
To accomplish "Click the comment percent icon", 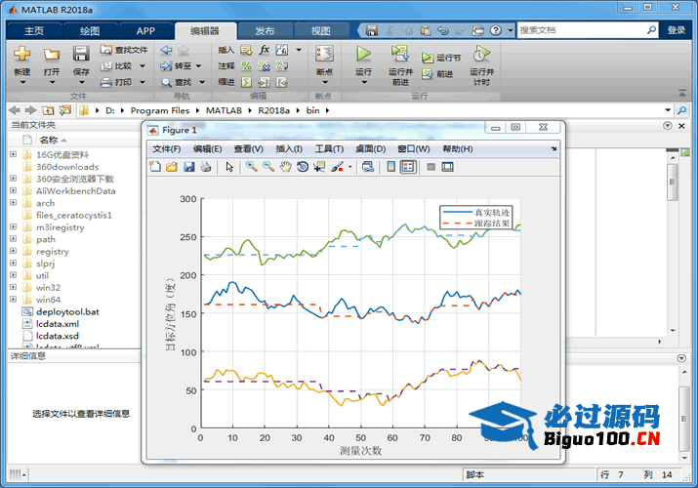I will 247,65.
